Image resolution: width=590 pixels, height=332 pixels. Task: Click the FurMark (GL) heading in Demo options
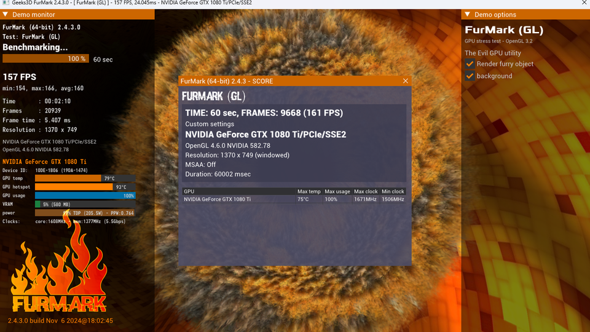(x=504, y=30)
